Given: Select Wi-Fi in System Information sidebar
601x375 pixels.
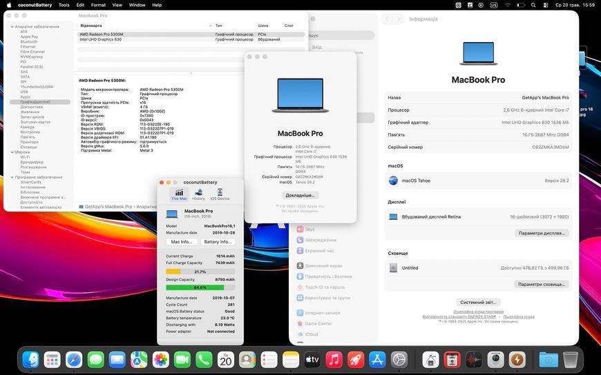Looking at the screenshot, I should tap(25, 157).
